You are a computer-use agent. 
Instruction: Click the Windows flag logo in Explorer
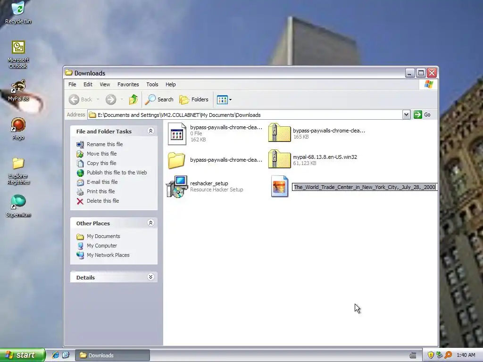[428, 84]
